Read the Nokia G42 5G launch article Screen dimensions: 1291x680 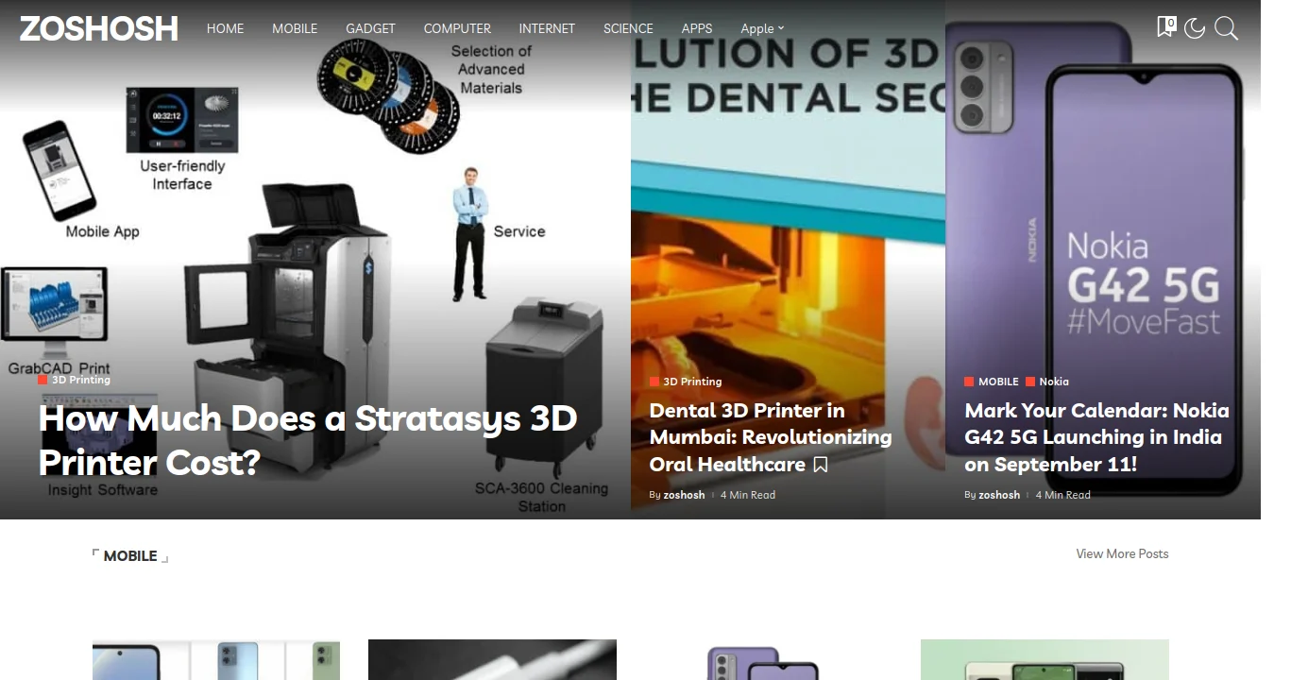[x=1096, y=437]
